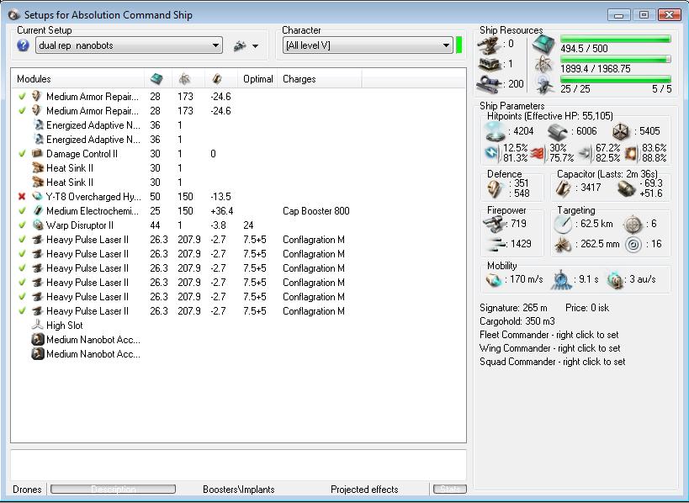Click warp speed icon showing 3 au/s

click(x=615, y=280)
